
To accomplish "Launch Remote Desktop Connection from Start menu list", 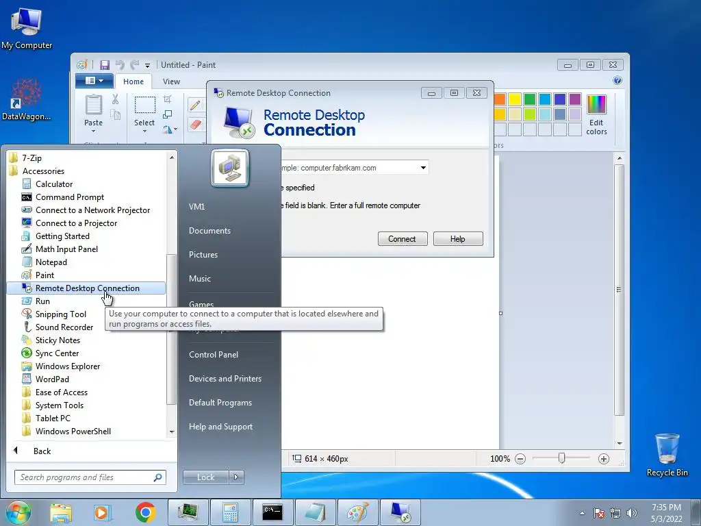I will click(x=86, y=288).
